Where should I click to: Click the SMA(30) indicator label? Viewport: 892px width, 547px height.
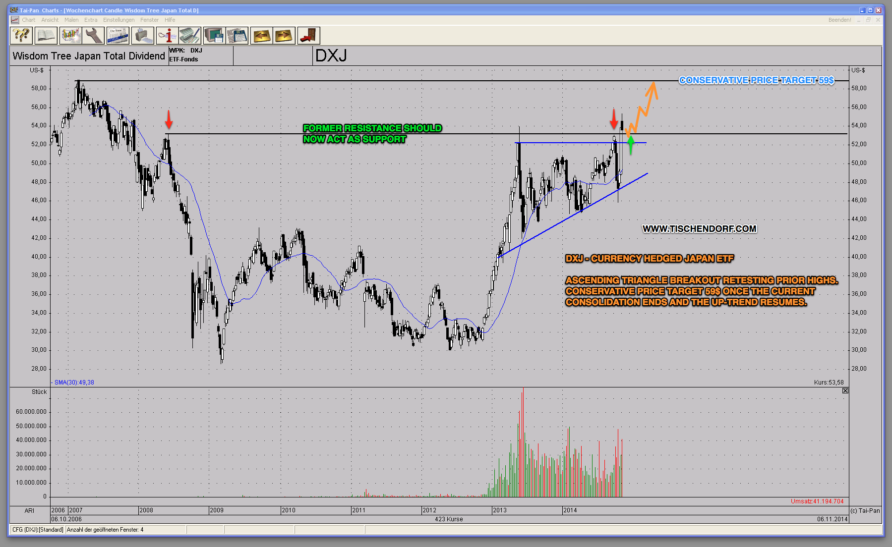coord(74,383)
